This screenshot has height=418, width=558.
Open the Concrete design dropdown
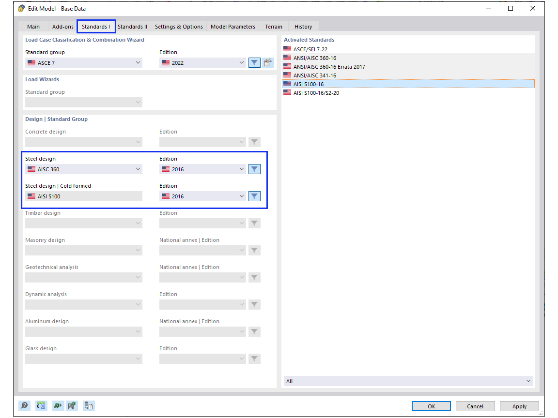click(x=84, y=142)
